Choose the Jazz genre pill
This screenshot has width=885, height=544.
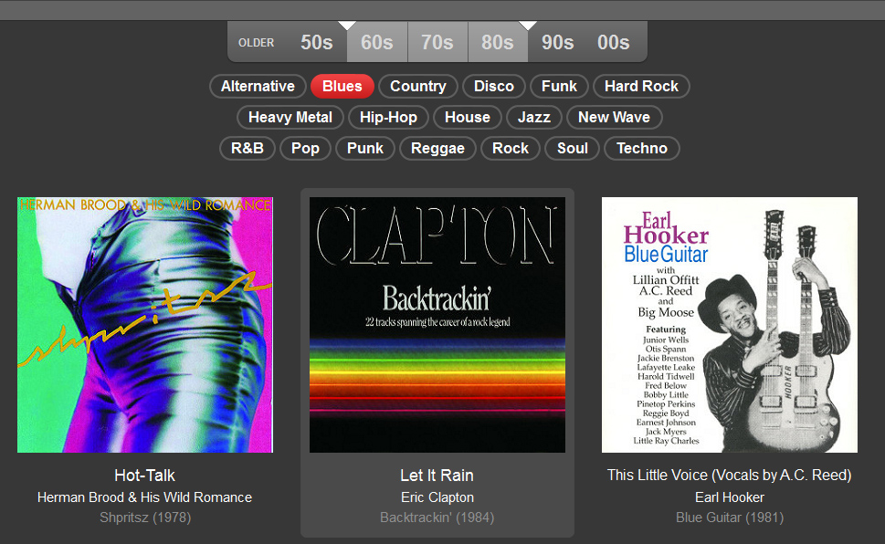pos(534,118)
